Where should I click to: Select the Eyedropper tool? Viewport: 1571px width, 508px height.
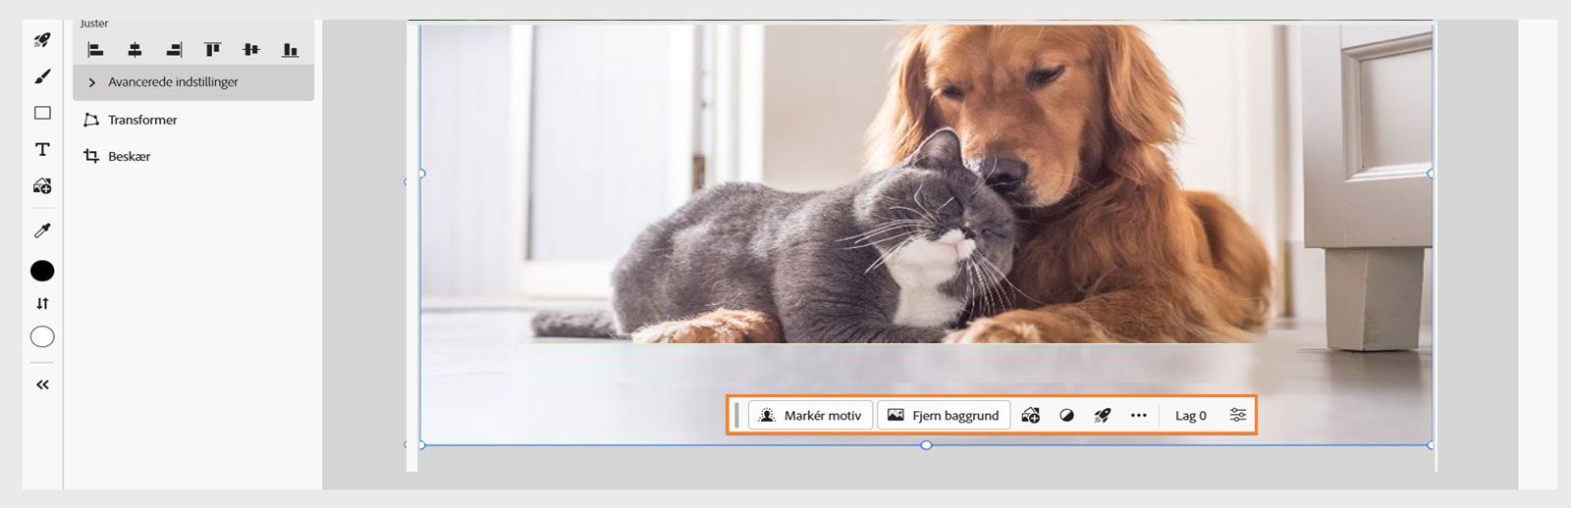(42, 230)
